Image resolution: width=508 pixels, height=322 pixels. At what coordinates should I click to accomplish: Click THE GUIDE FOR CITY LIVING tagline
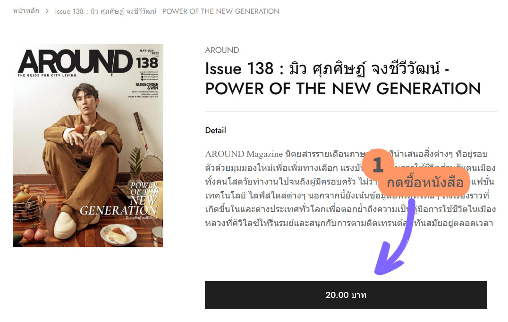(x=47, y=75)
